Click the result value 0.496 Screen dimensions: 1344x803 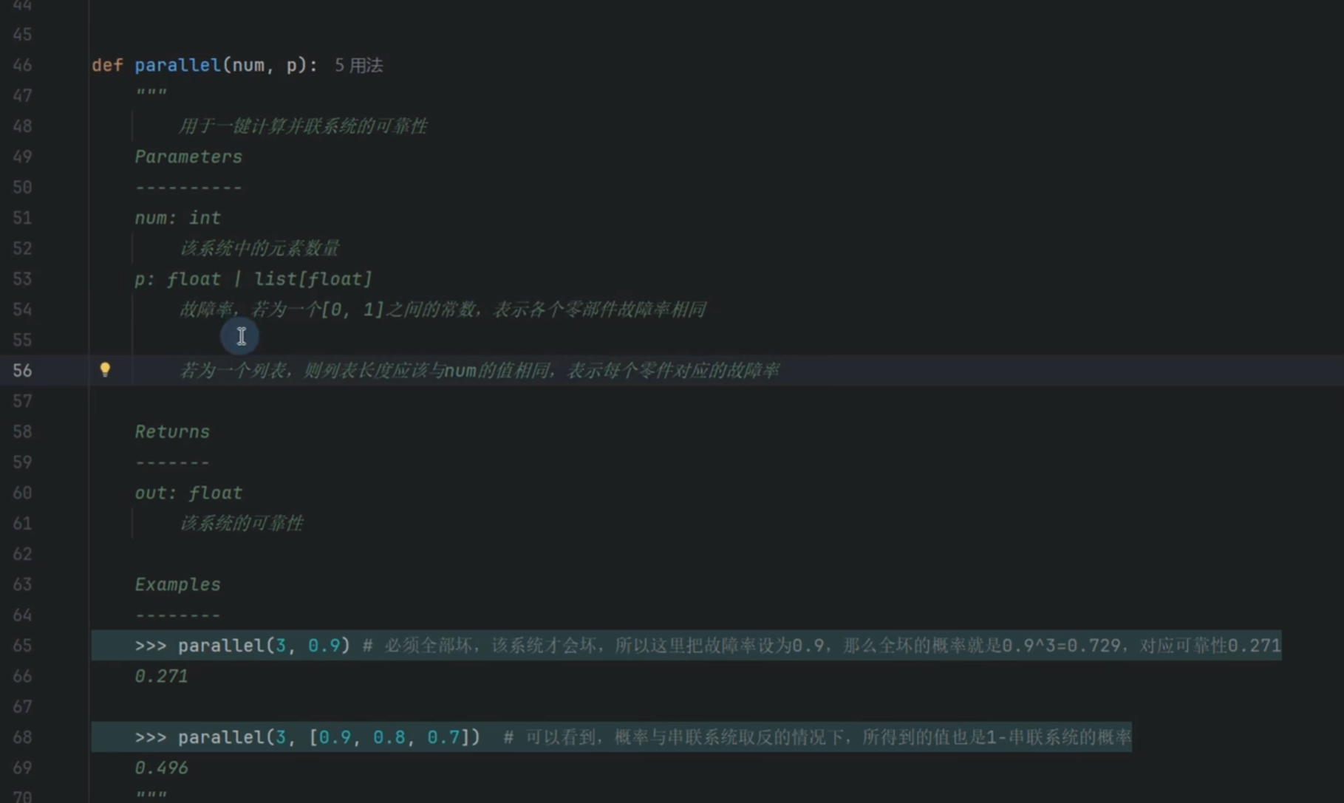click(x=161, y=768)
